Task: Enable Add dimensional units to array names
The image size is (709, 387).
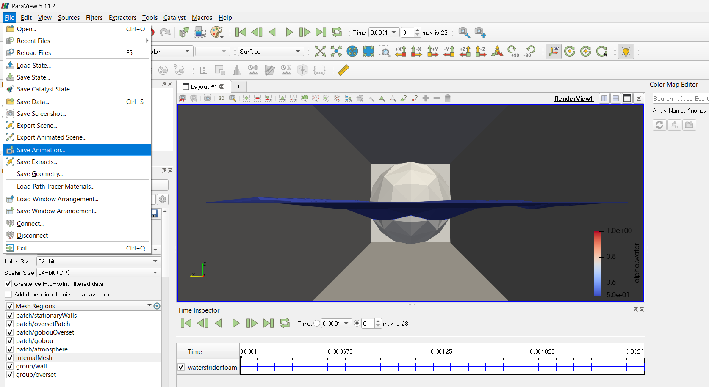Action: [8, 294]
